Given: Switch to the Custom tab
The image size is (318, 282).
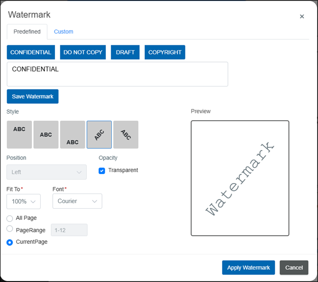Looking at the screenshot, I should 63,32.
